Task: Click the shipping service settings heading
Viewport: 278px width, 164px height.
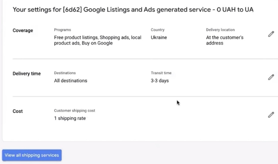Action: [x=133, y=10]
